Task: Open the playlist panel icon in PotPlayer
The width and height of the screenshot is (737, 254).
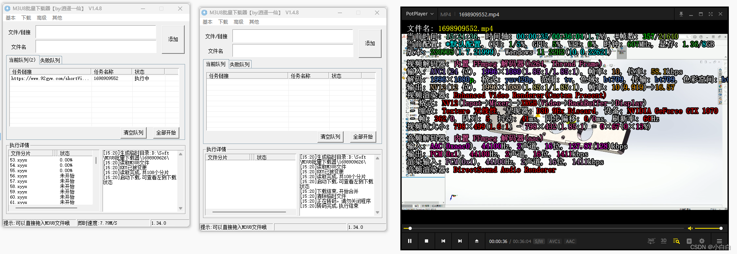Action: click(689, 241)
